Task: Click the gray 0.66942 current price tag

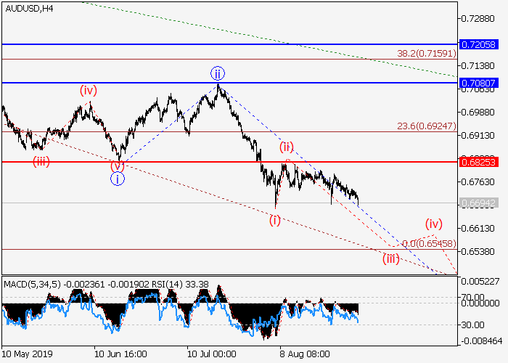Action: [x=482, y=203]
